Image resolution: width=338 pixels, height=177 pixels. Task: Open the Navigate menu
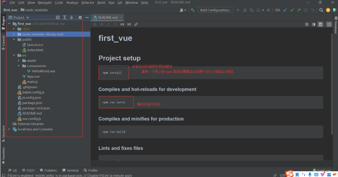[45, 3]
